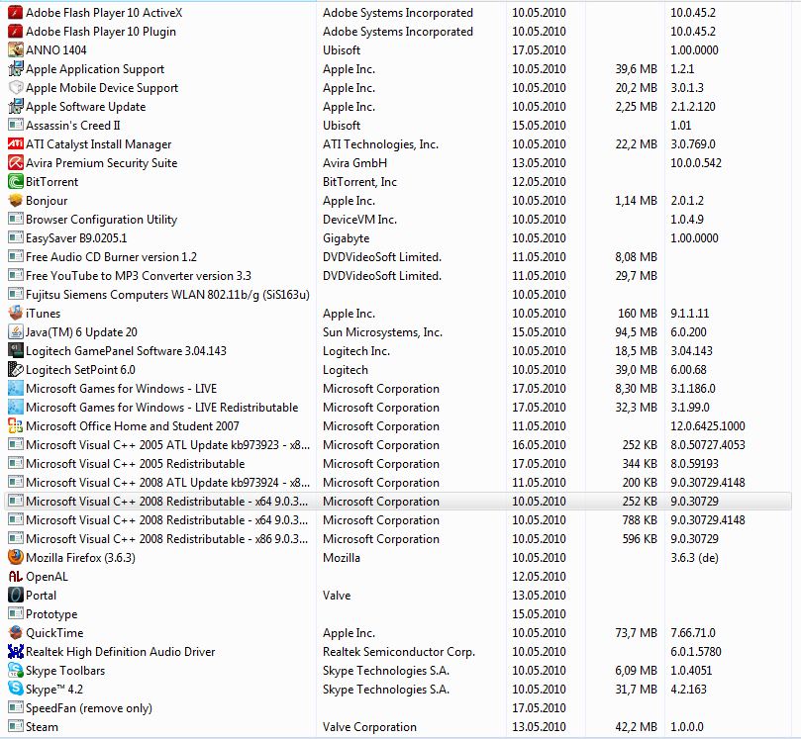Click version 3.6.3 (de)
This screenshot has height=739, width=801.
694,558
